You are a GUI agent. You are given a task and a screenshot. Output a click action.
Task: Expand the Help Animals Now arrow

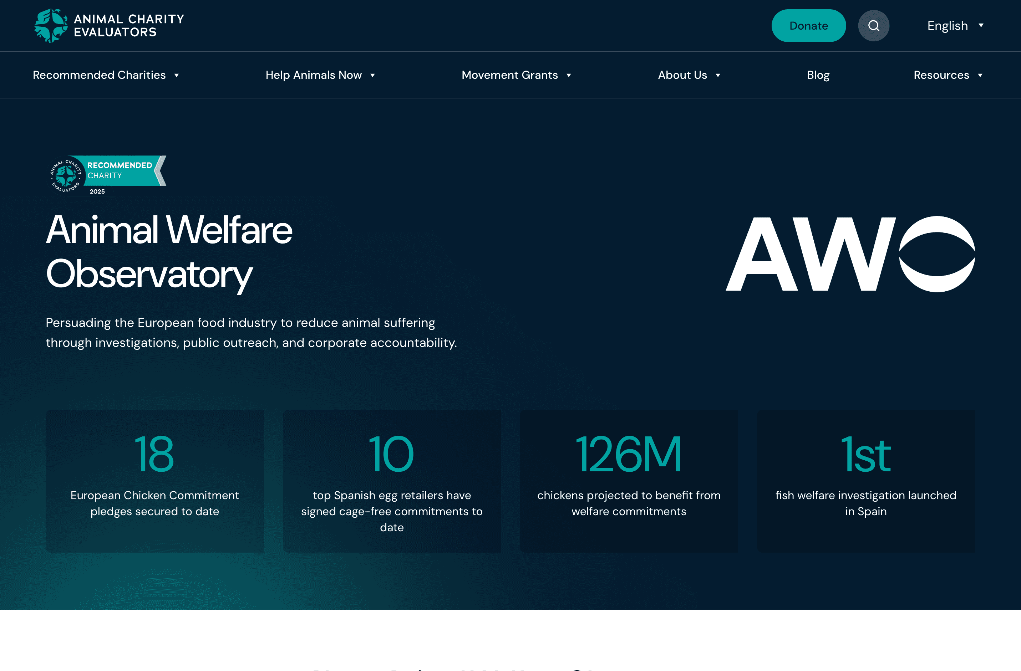click(x=372, y=76)
